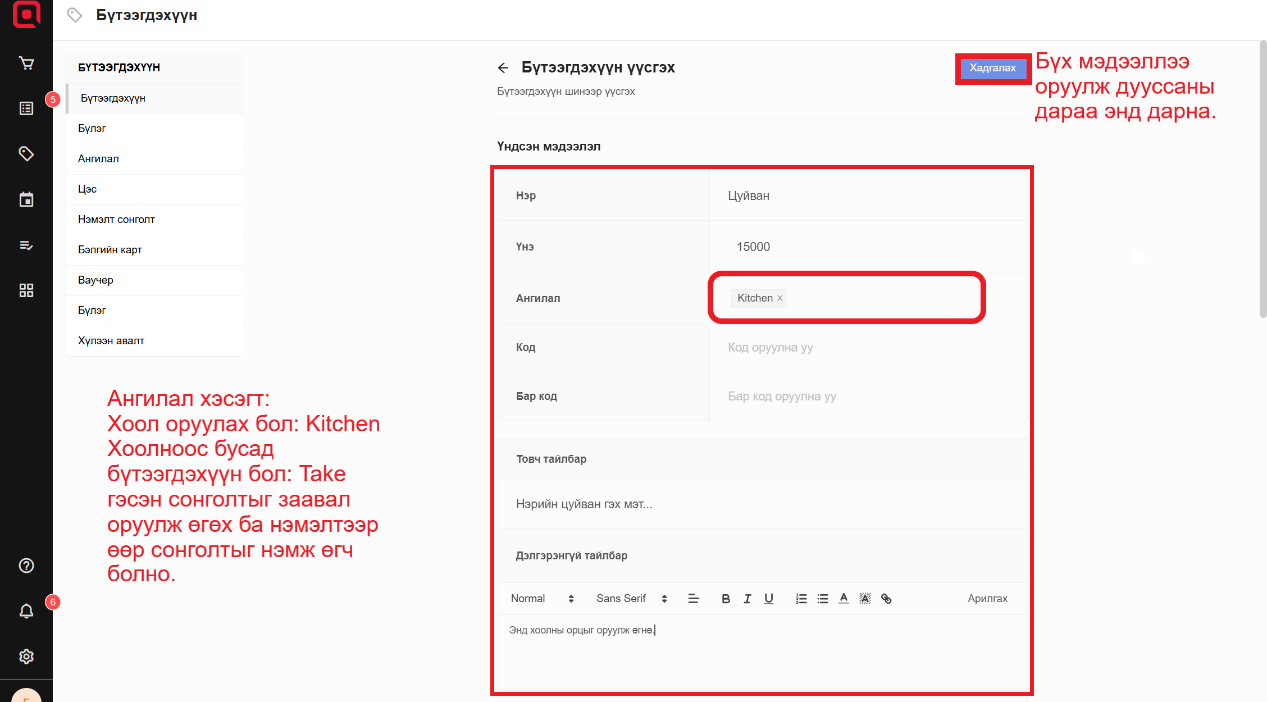Click the Хадгалах save button
Screen dimensions: 1267x702
pyautogui.click(x=992, y=68)
